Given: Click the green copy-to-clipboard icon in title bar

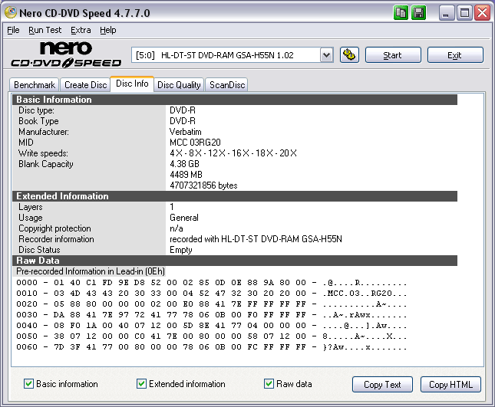Looking at the screenshot, I should click(401, 13).
